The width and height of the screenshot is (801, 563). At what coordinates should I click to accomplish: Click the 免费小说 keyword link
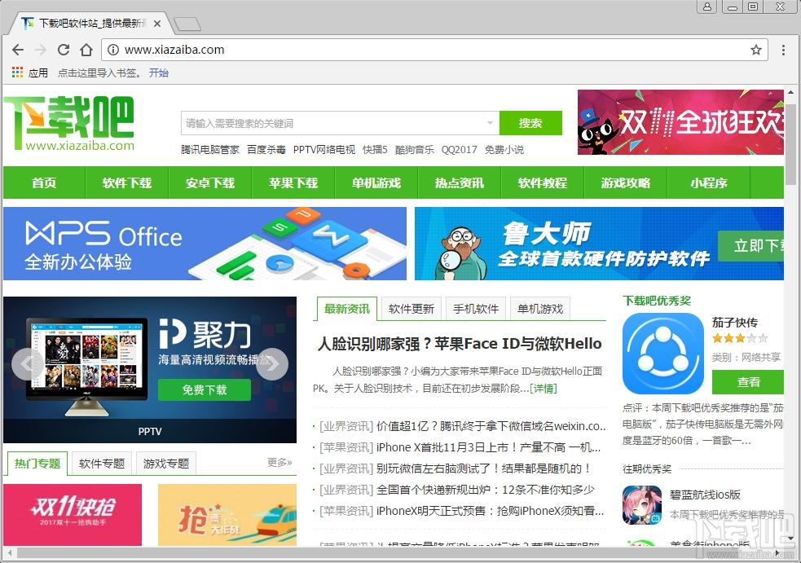click(x=504, y=150)
